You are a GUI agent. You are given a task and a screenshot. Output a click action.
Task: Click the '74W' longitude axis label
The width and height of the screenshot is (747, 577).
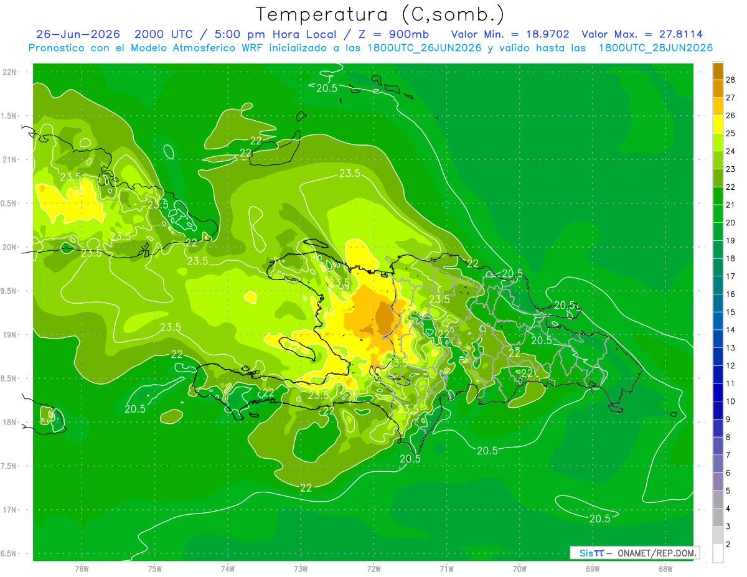[x=228, y=569]
